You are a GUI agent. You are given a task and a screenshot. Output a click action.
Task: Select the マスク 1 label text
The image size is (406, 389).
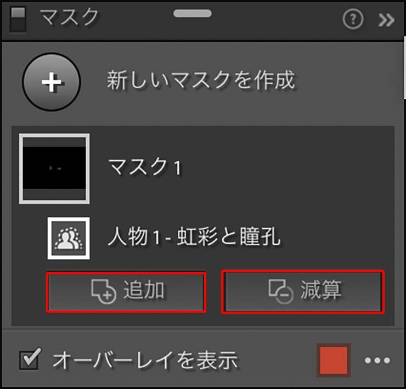tap(145, 167)
